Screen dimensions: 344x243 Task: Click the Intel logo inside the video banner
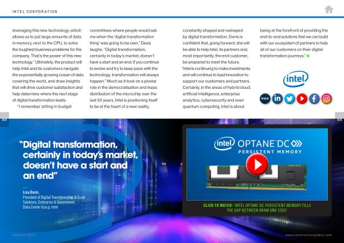[x=224, y=143]
